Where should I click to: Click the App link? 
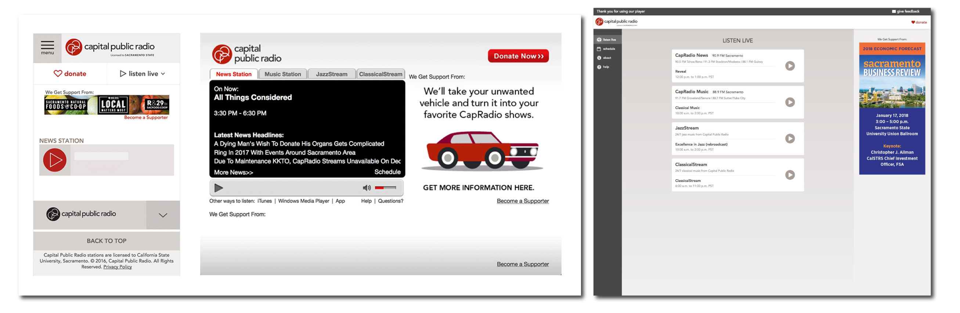[340, 201]
